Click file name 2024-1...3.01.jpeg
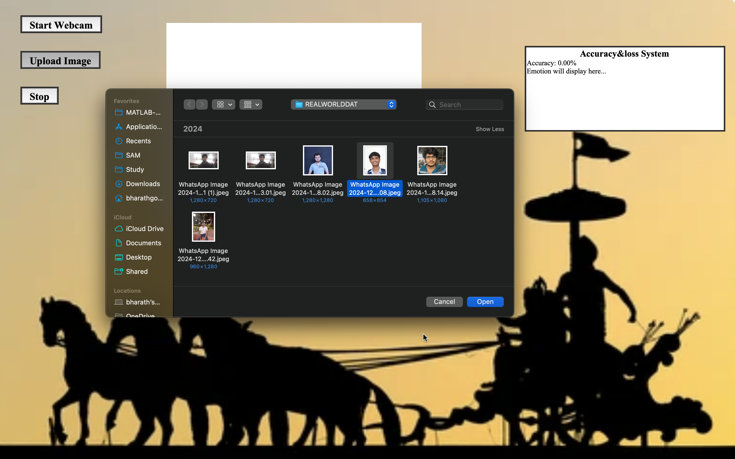This screenshot has width=735, height=459. [260, 188]
